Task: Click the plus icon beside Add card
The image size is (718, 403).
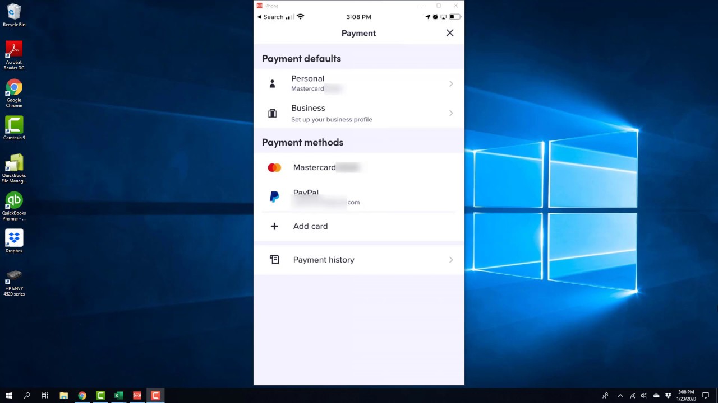Action: pyautogui.click(x=274, y=226)
